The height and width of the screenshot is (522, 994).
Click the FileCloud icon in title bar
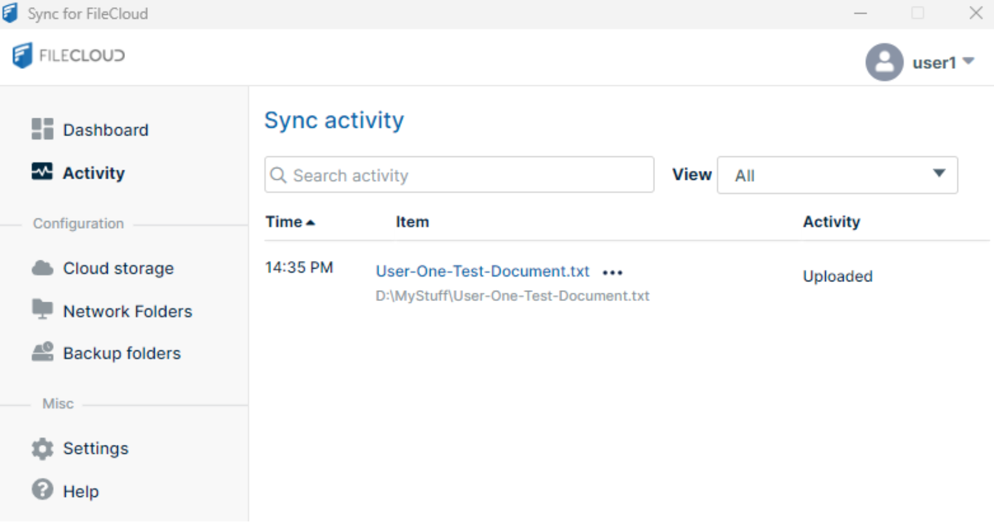(10, 13)
